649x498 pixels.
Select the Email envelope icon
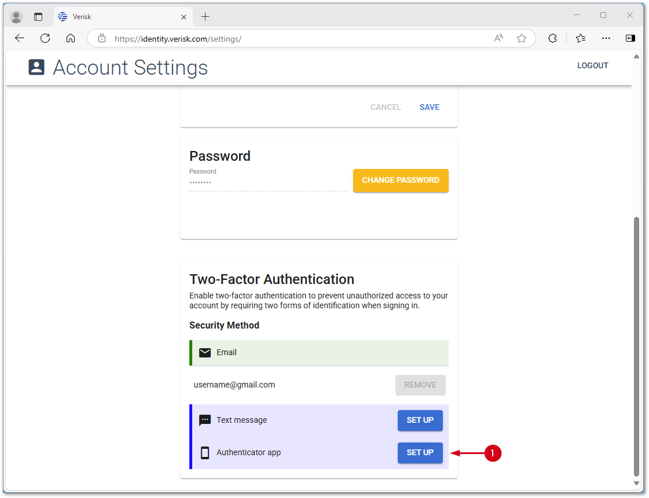(x=205, y=352)
